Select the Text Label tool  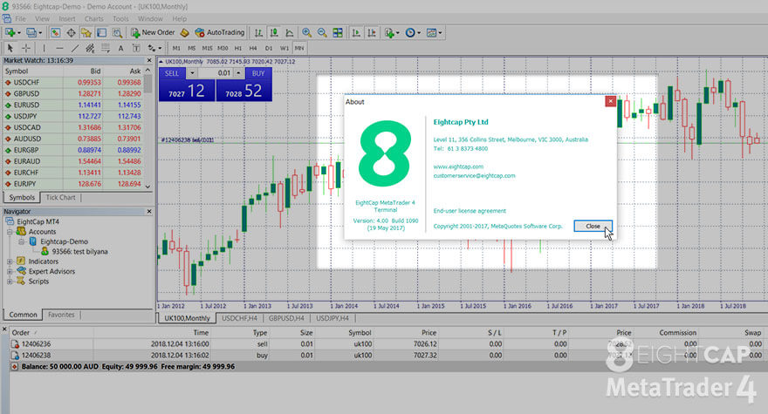pos(136,48)
